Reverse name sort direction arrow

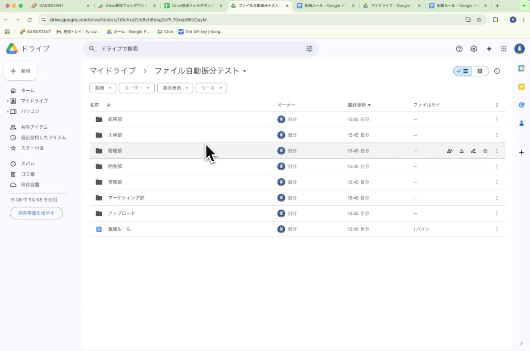(109, 105)
